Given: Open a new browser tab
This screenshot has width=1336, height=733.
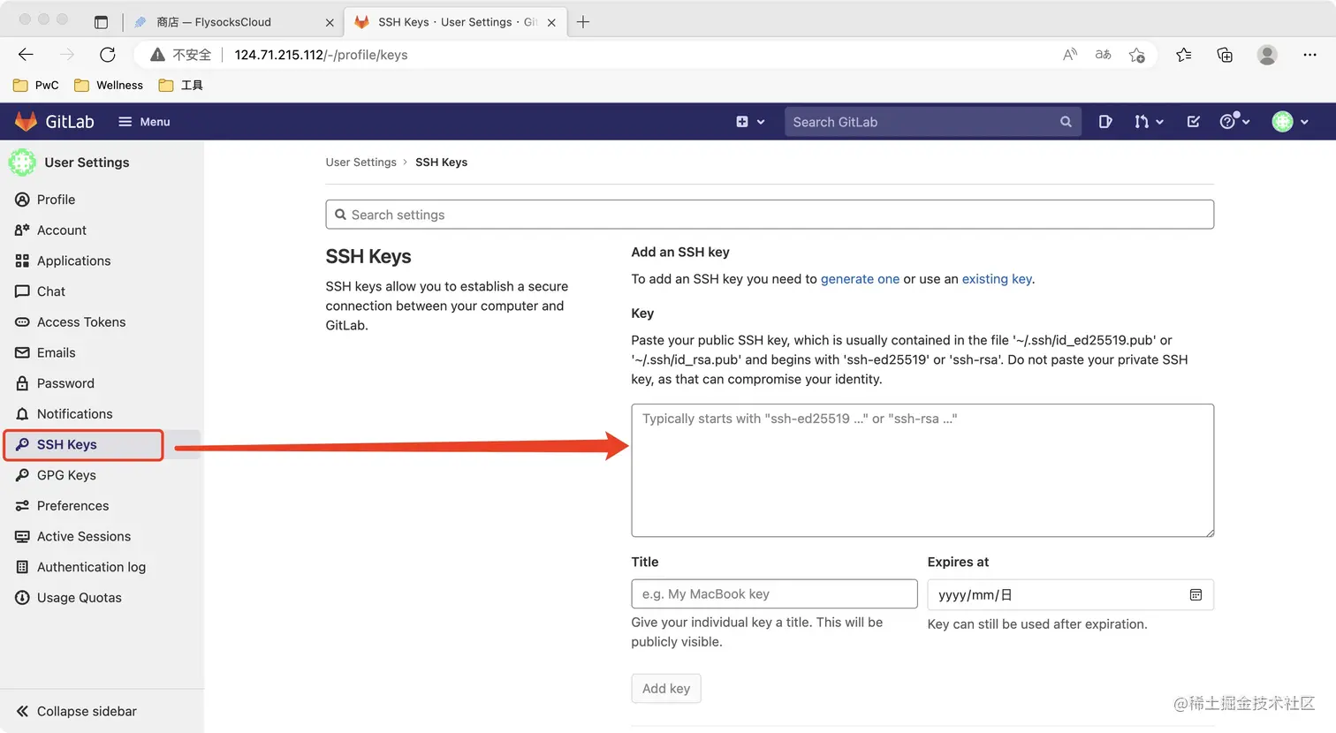Looking at the screenshot, I should pyautogui.click(x=583, y=22).
